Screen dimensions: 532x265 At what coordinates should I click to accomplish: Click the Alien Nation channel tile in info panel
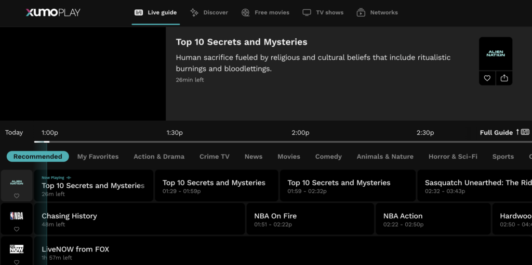(496, 54)
